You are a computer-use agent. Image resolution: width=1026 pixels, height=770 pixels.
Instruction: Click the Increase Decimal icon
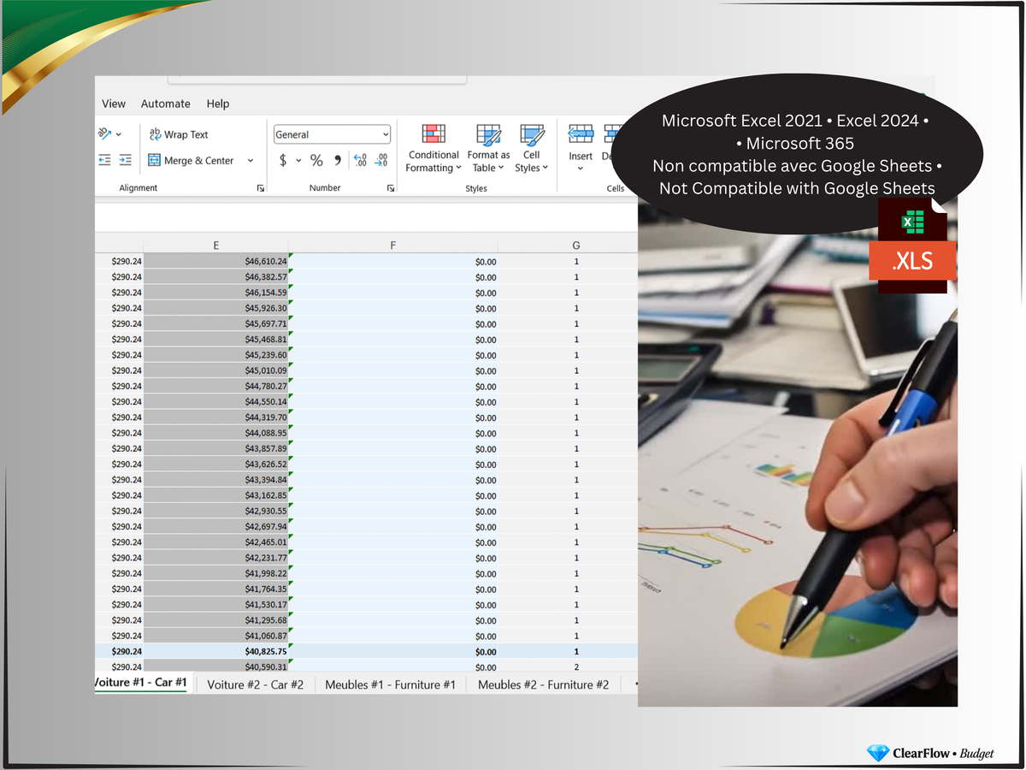click(360, 160)
